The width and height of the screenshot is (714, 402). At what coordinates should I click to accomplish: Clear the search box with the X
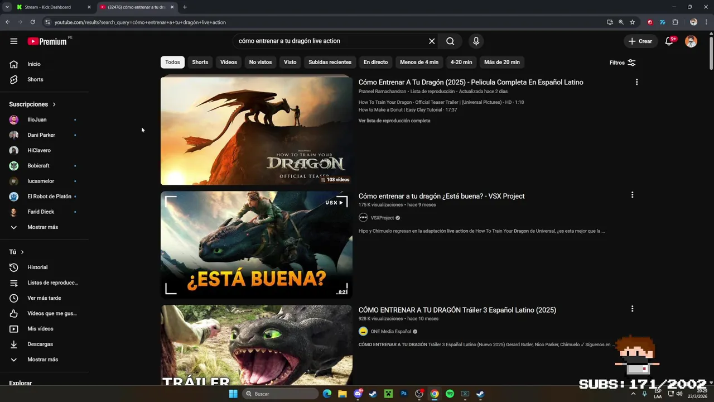point(432,41)
